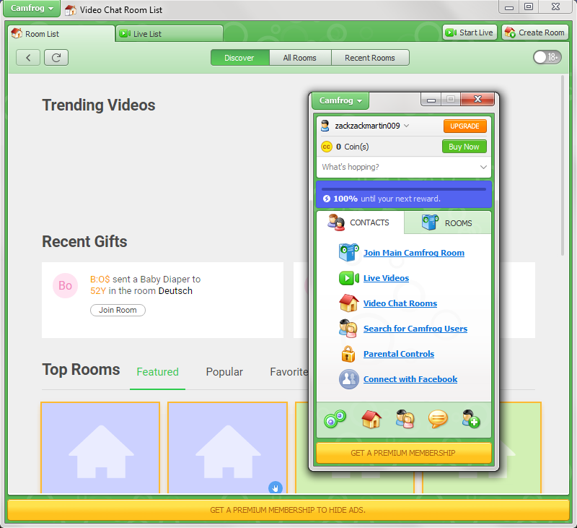Open the first blue room thumbnail
The width and height of the screenshot is (577, 528).
(100, 448)
